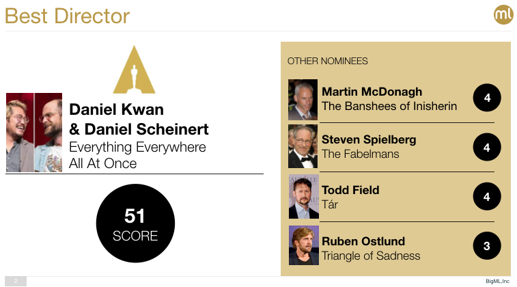
Task: Click Todd Field's score 4 badge
Action: [x=487, y=197]
